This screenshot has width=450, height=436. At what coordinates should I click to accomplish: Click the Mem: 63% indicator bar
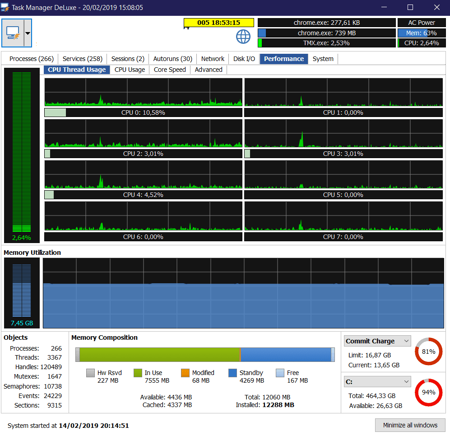pos(421,33)
